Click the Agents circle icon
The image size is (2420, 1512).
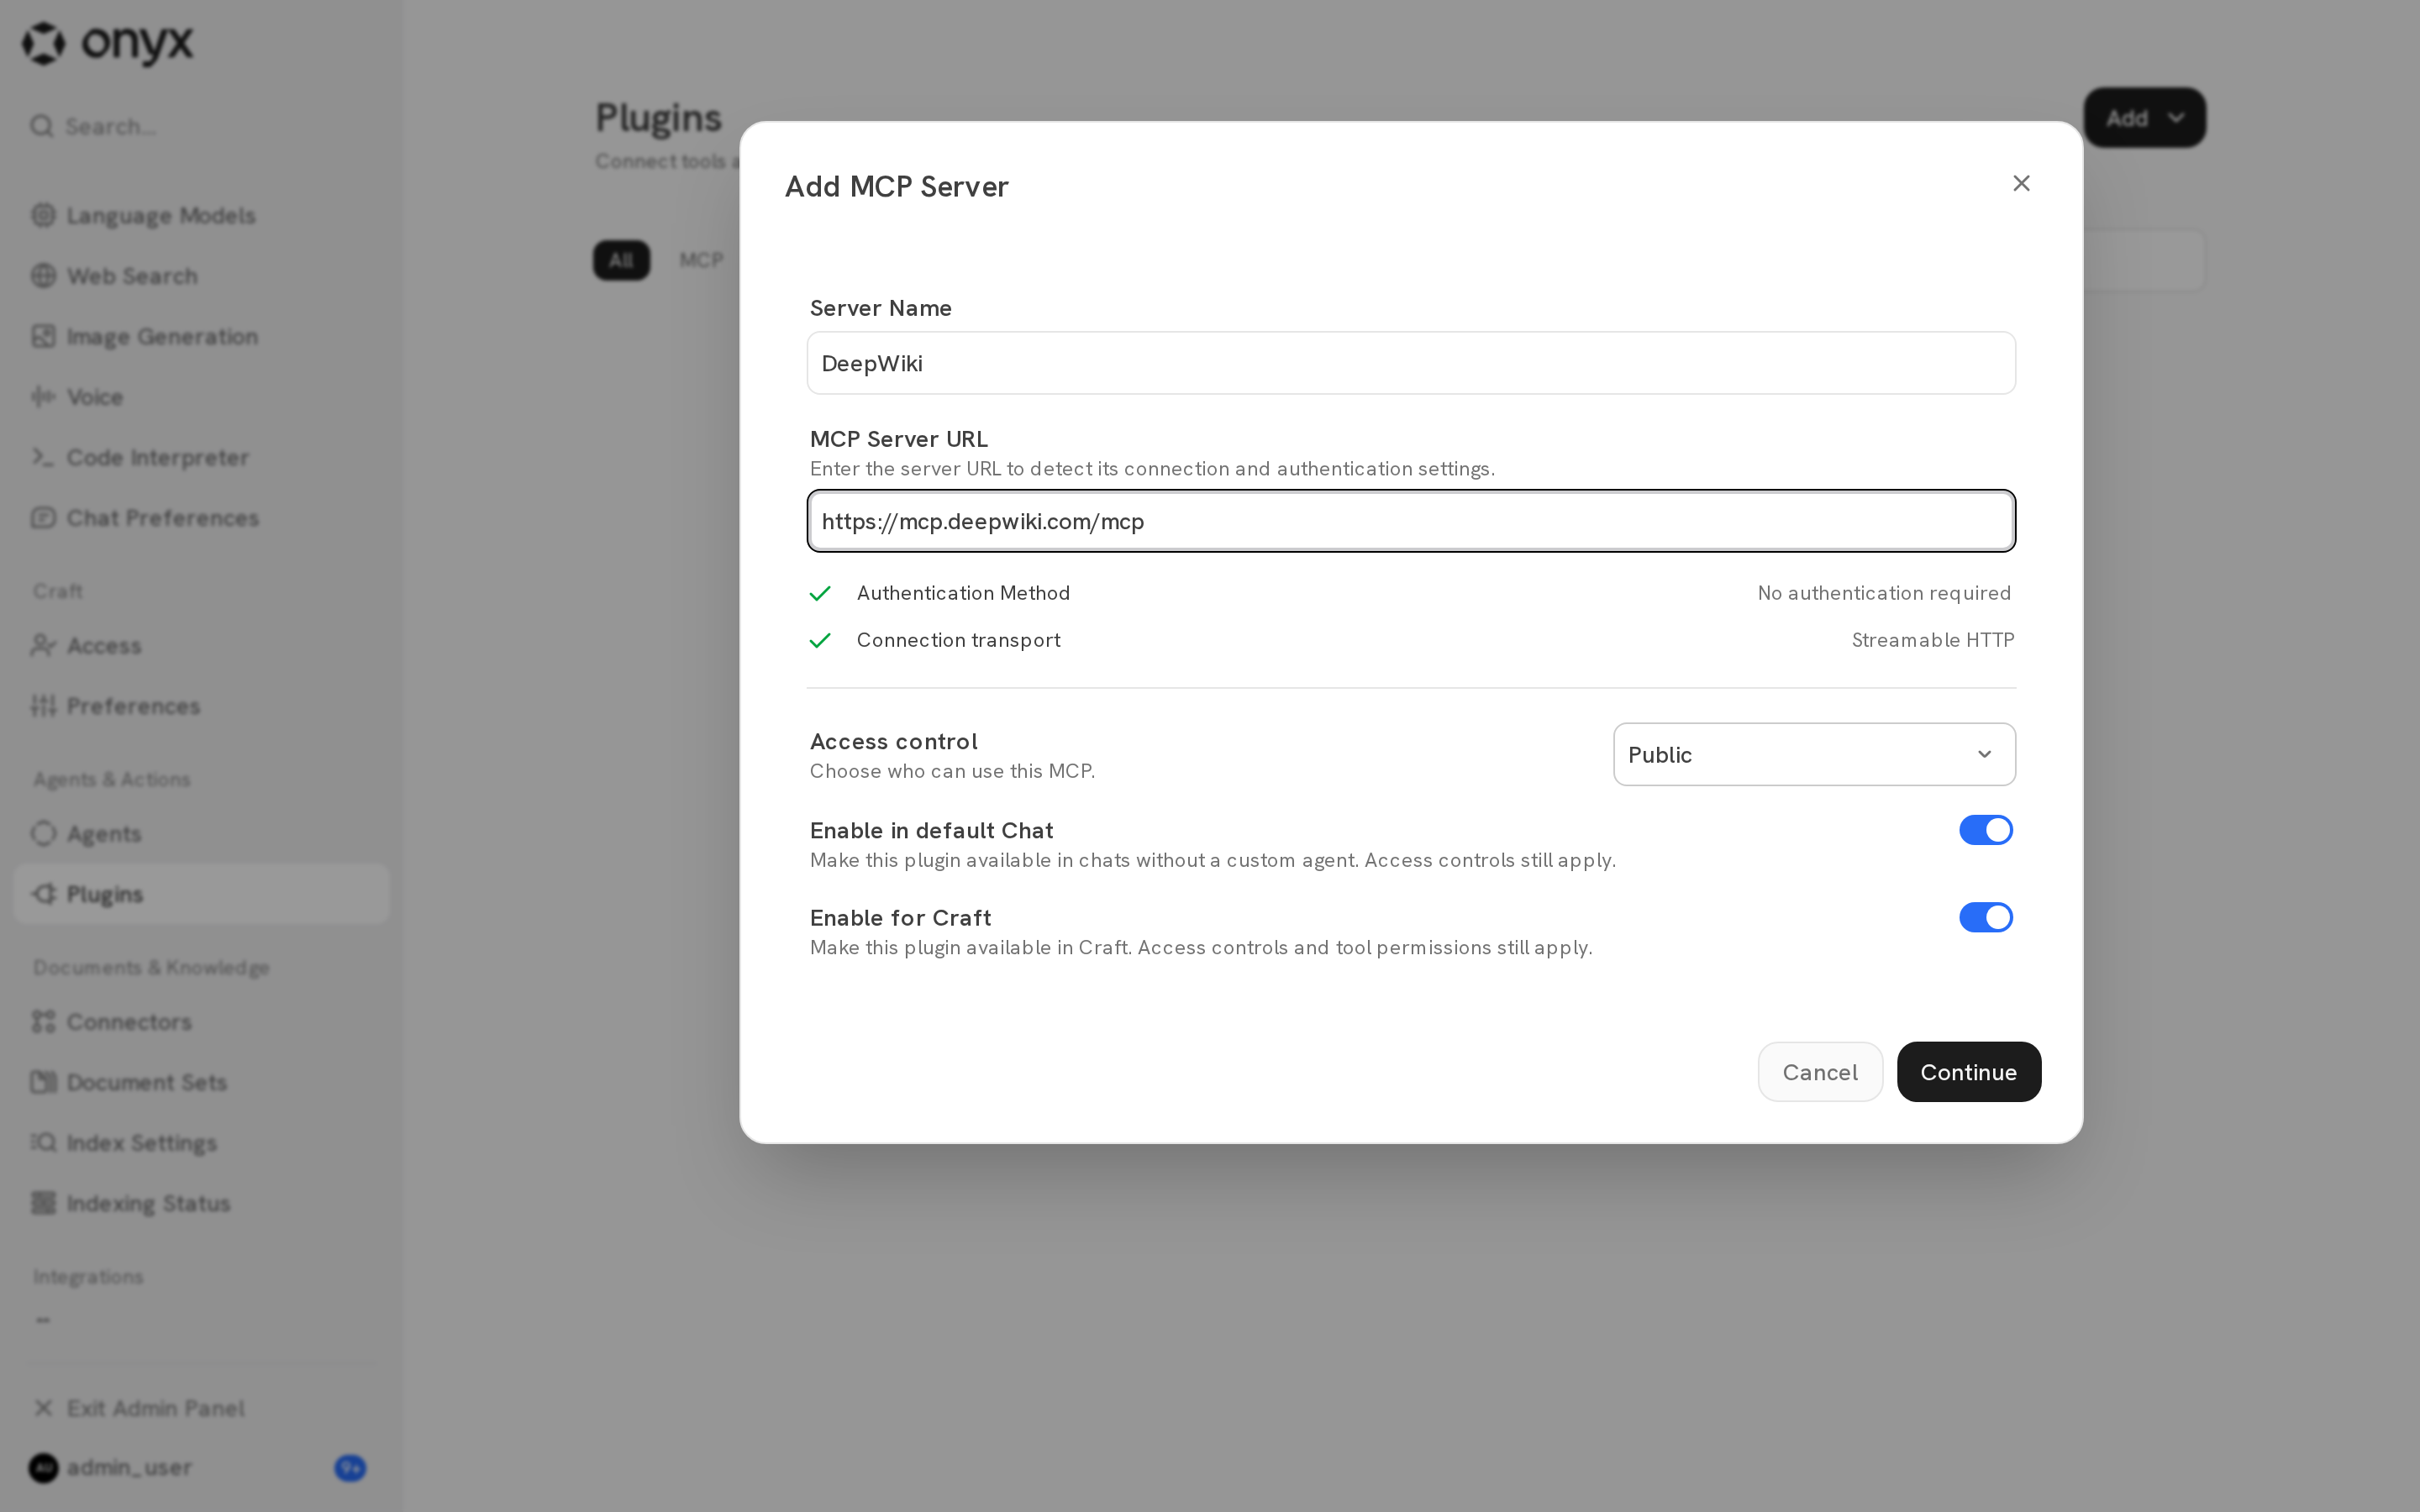(43, 833)
